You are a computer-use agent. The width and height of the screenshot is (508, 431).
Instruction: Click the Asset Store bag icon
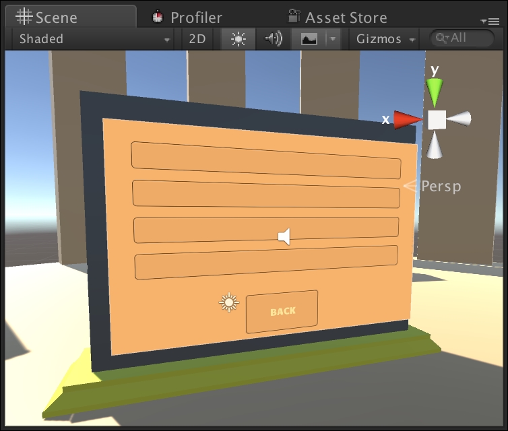point(294,16)
